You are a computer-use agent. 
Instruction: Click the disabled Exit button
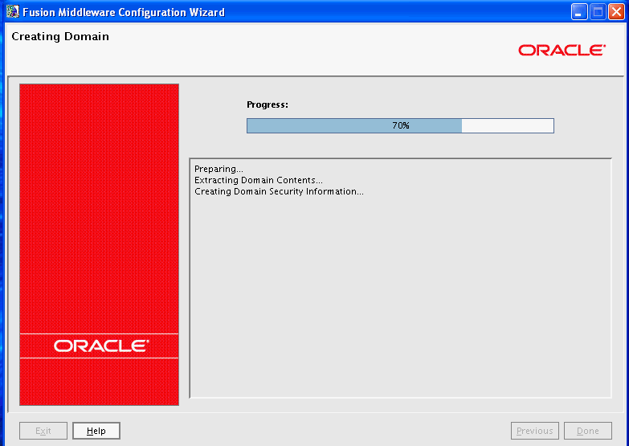point(43,431)
